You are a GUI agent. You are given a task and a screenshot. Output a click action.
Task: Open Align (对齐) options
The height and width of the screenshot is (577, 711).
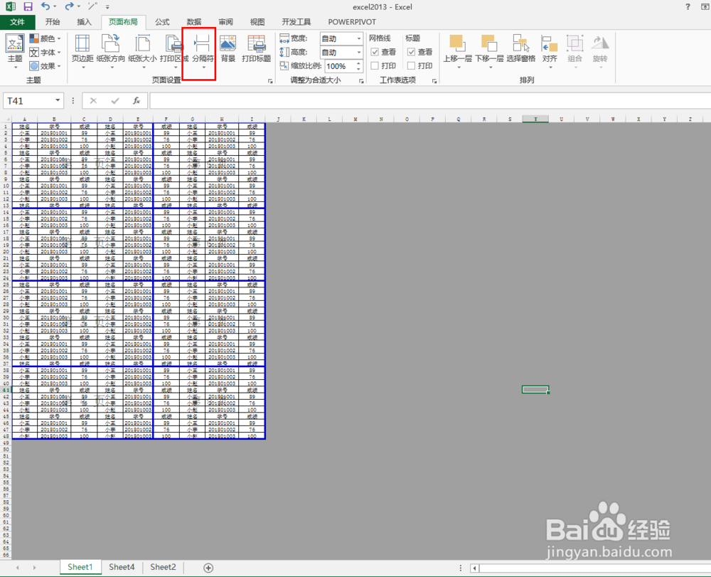point(550,52)
